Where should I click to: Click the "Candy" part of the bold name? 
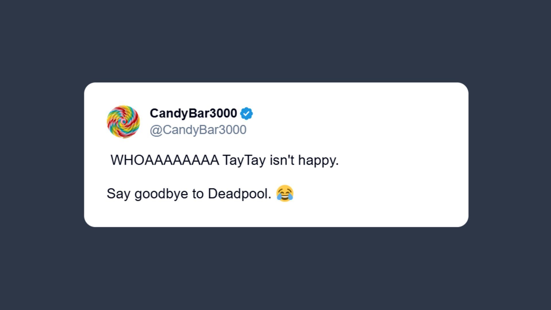(x=167, y=113)
